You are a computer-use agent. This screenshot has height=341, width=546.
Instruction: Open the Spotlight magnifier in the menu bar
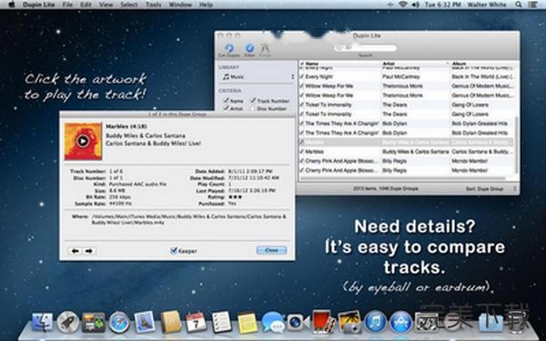tap(519, 5)
